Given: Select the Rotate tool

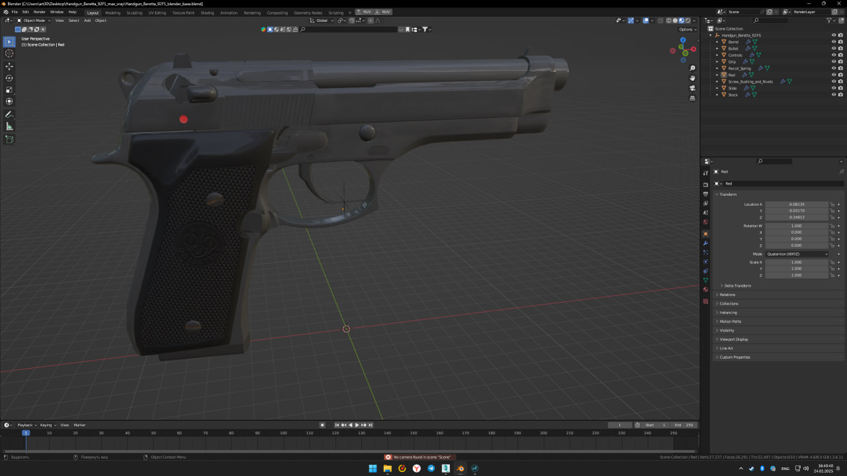Looking at the screenshot, I should (x=9, y=78).
